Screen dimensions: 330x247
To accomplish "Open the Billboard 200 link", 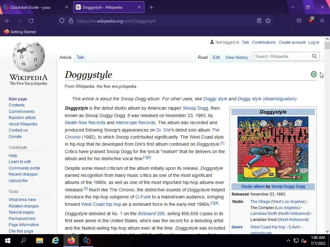I will pyautogui.click(x=151, y=214).
